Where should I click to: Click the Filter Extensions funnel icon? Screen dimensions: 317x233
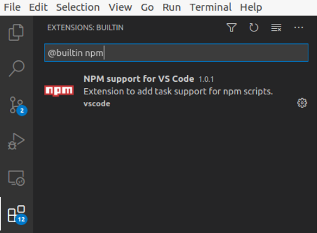[231, 28]
